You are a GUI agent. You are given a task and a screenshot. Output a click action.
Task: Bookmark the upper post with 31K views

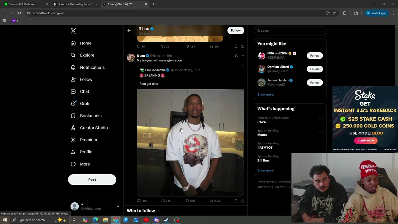236,46
